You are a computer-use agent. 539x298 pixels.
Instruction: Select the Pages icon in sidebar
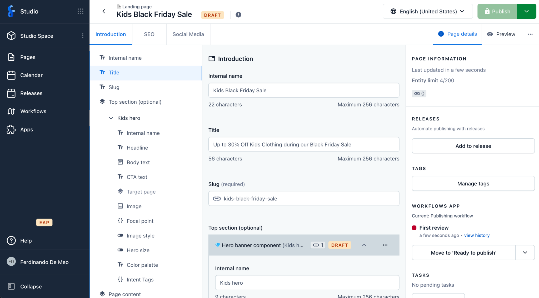(11, 57)
